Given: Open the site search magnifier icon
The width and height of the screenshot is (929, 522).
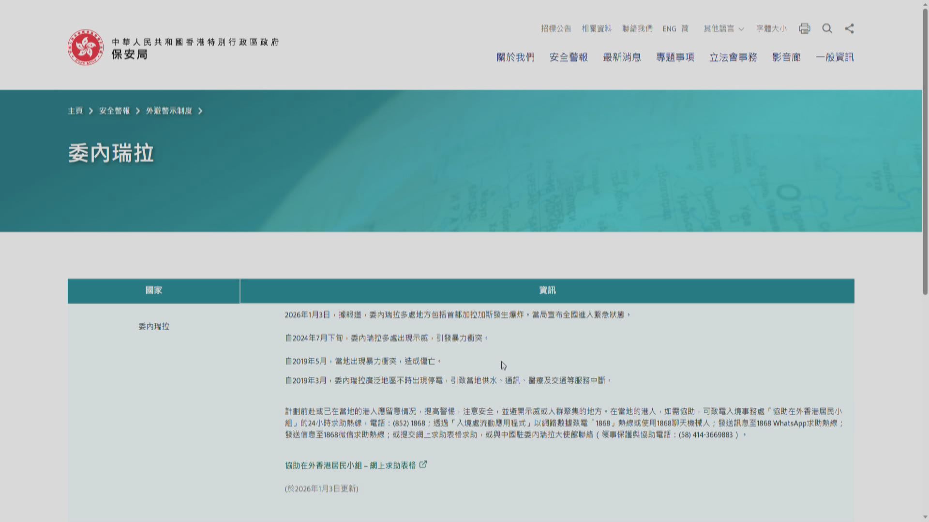Looking at the screenshot, I should point(827,29).
